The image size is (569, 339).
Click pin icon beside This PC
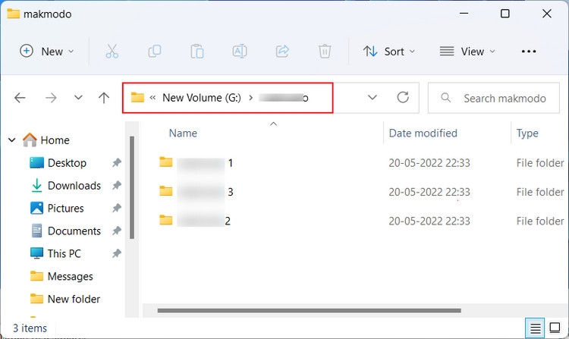coord(117,253)
